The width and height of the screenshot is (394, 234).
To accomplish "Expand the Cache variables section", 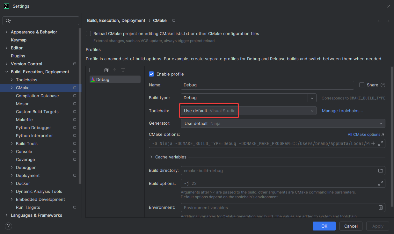I will pos(151,157).
